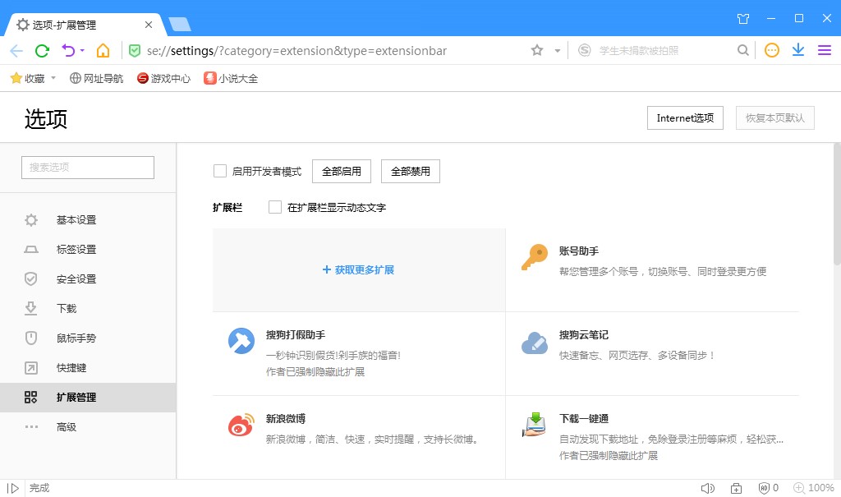Click the 全部禁用 button
The height and width of the screenshot is (497, 841).
(411, 172)
